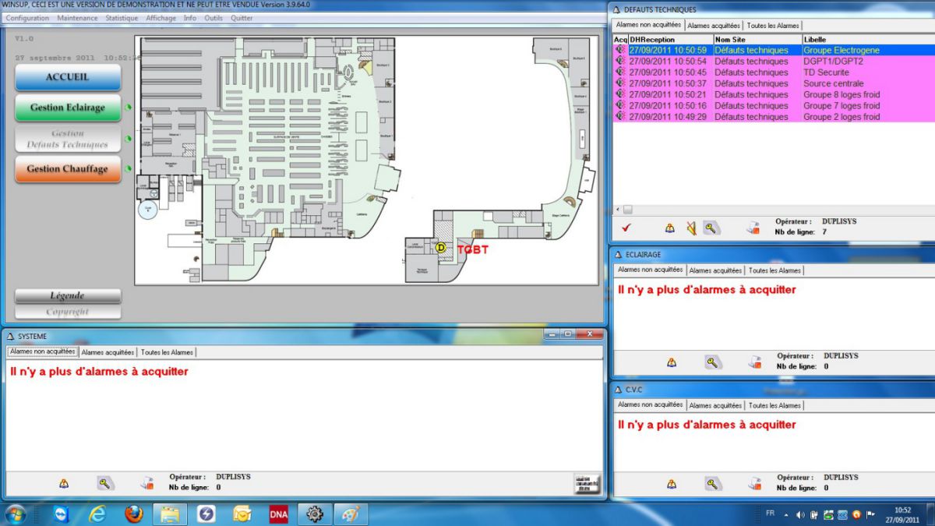Click the mute sound icon in Défauts Techniques
The image size is (935, 526).
(x=690, y=228)
